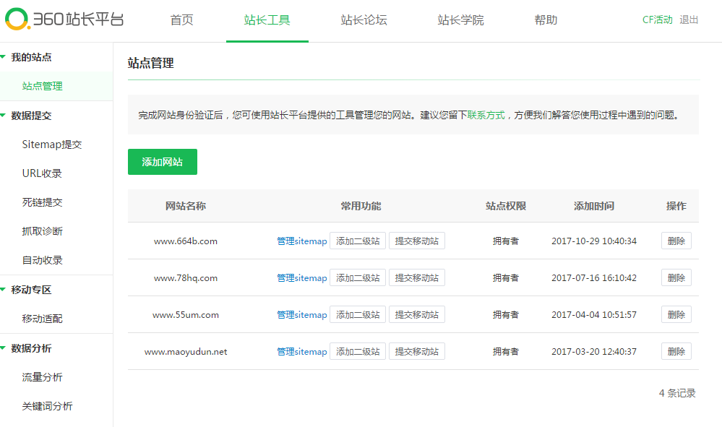Click the 退出 logout link
Image resolution: width=722 pixels, height=427 pixels.
[x=689, y=20]
